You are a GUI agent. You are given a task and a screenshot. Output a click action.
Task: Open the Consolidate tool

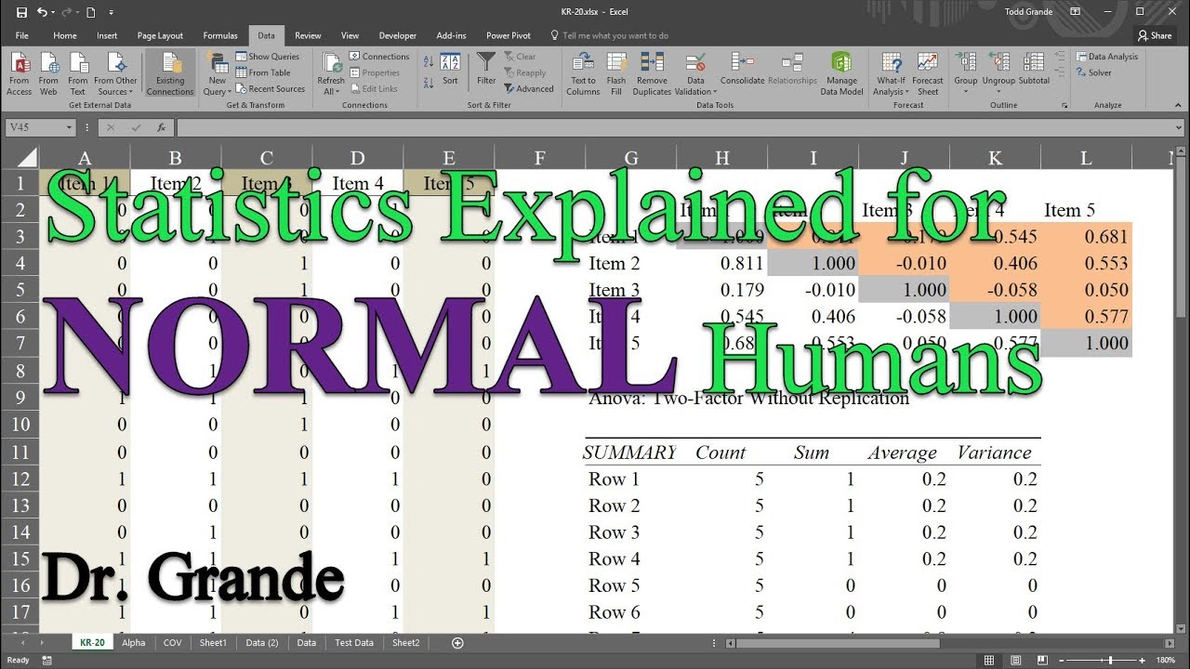[742, 69]
